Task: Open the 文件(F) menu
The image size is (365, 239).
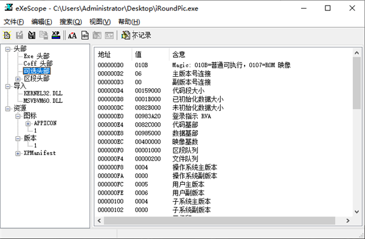Action: click(x=14, y=22)
